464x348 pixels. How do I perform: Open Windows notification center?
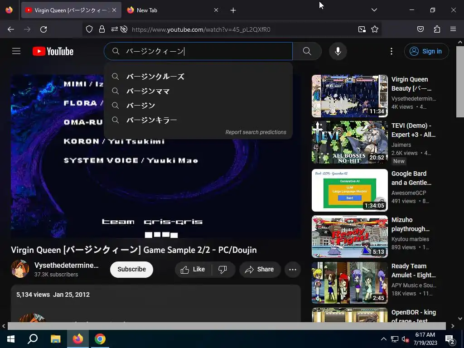tap(450, 339)
